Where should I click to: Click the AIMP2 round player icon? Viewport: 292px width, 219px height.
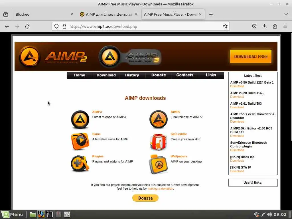[x=159, y=119]
